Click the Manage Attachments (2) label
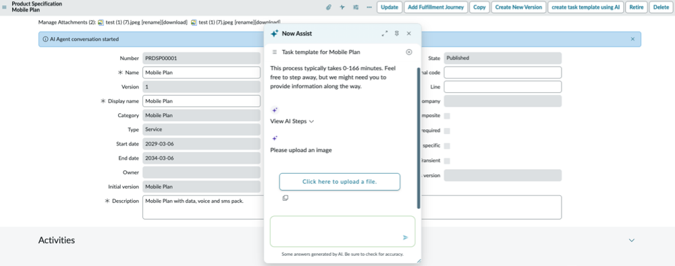The image size is (675, 266). coord(67,22)
